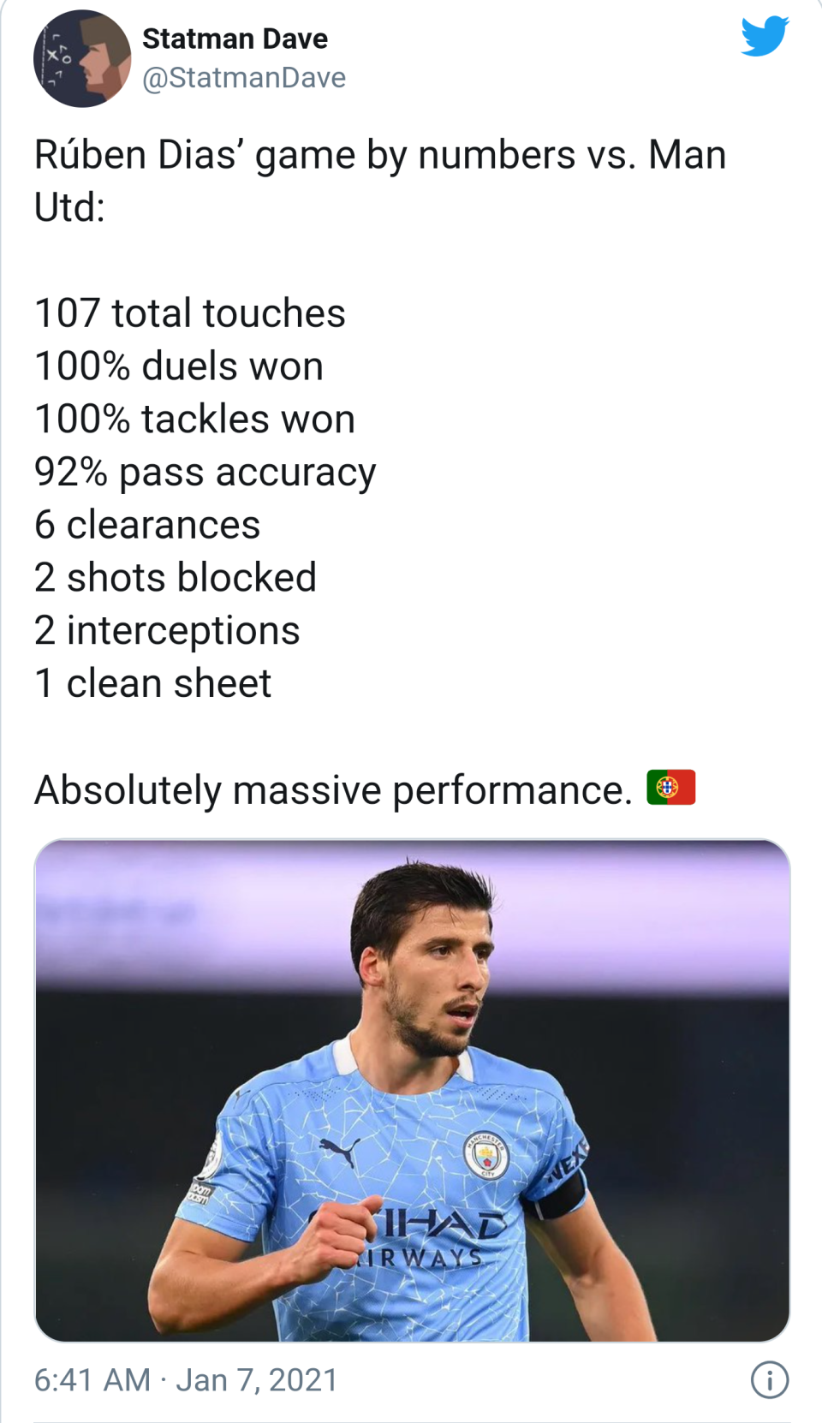Click the 'Rúben Dias' game by numbers' line

(x=379, y=156)
